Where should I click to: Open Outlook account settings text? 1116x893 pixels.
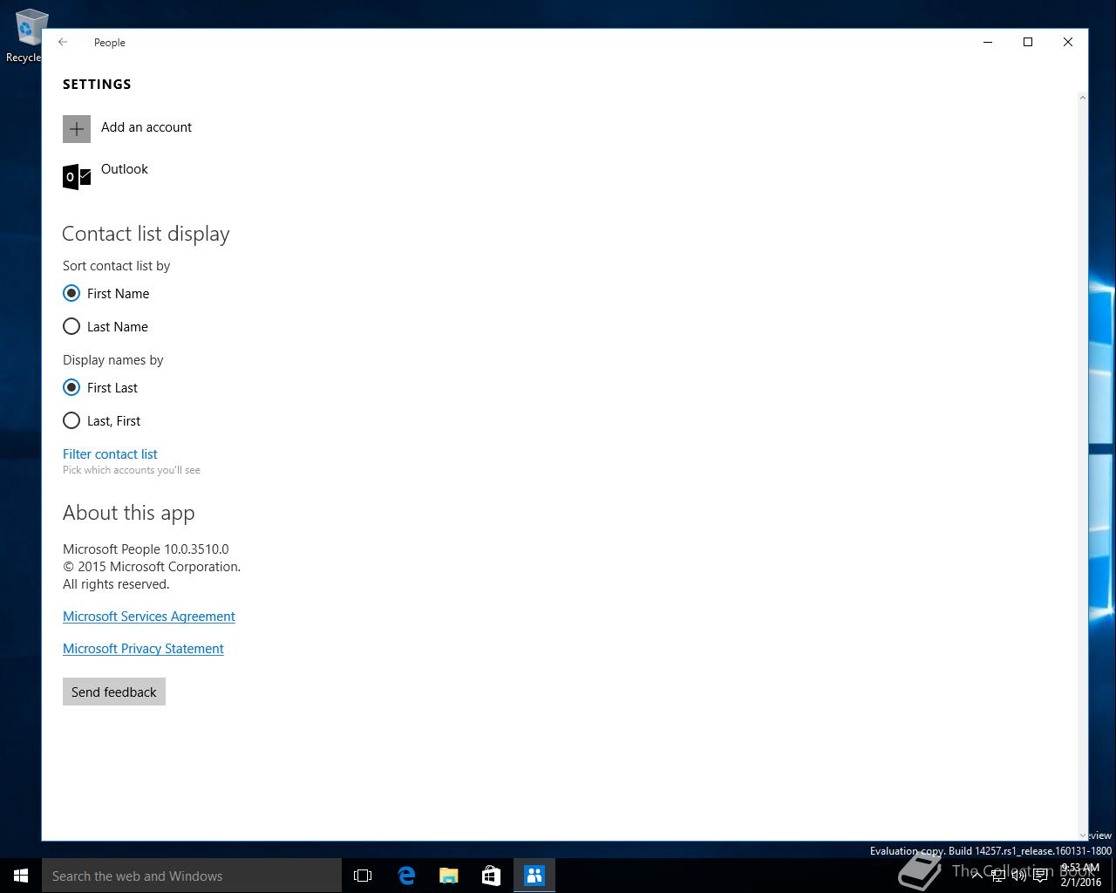coord(125,169)
